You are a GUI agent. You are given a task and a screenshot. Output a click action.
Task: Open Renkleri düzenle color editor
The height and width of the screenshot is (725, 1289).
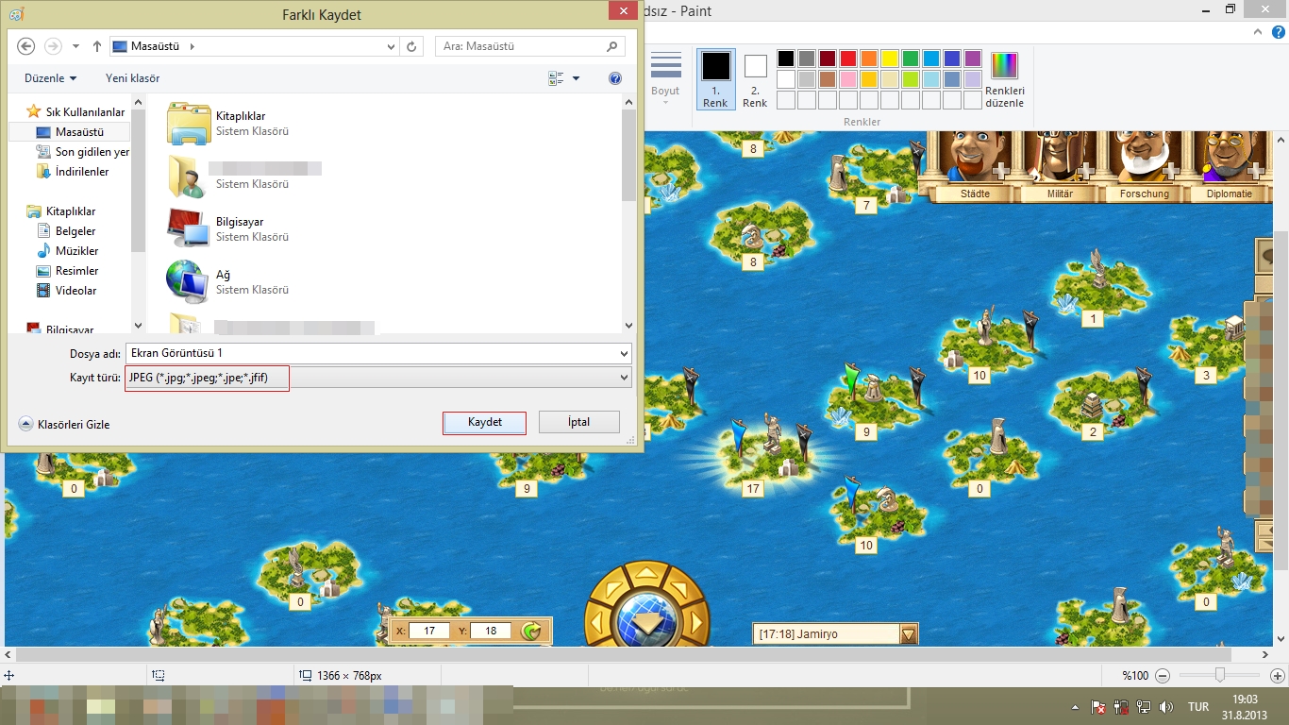[1004, 80]
